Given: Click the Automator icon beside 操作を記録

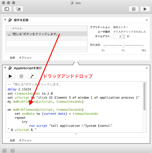Looking at the screenshot, I should tap(10, 20).
